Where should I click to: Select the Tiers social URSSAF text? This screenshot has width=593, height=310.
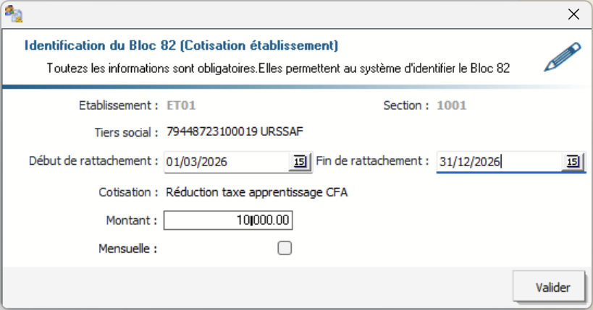coord(235,132)
